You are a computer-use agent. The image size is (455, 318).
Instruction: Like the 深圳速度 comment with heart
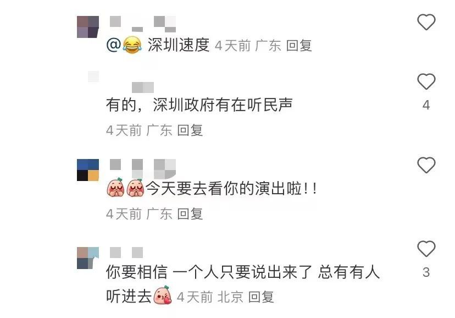tap(426, 22)
